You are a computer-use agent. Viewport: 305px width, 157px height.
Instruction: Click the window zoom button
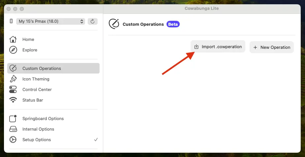coord(22,9)
